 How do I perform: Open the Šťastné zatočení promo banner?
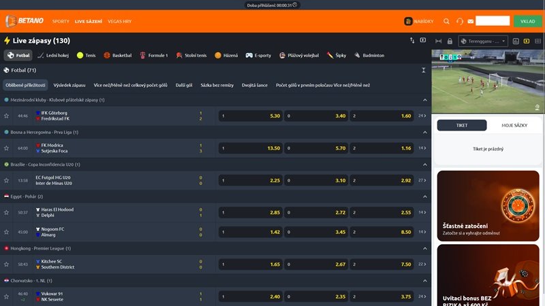tap(488, 206)
